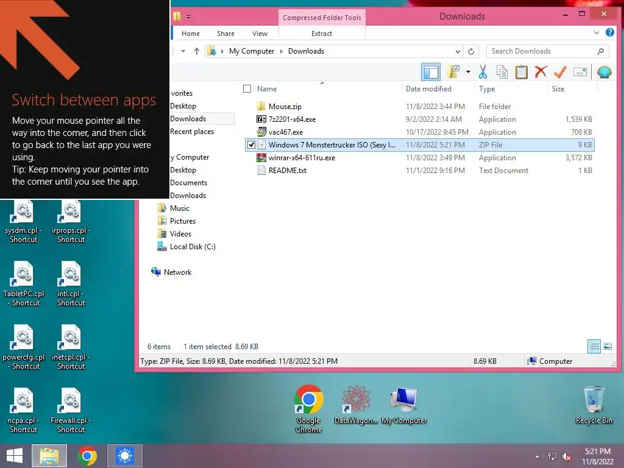Select the intl.cpl shortcut icon
The image size is (624, 468).
coord(71,284)
